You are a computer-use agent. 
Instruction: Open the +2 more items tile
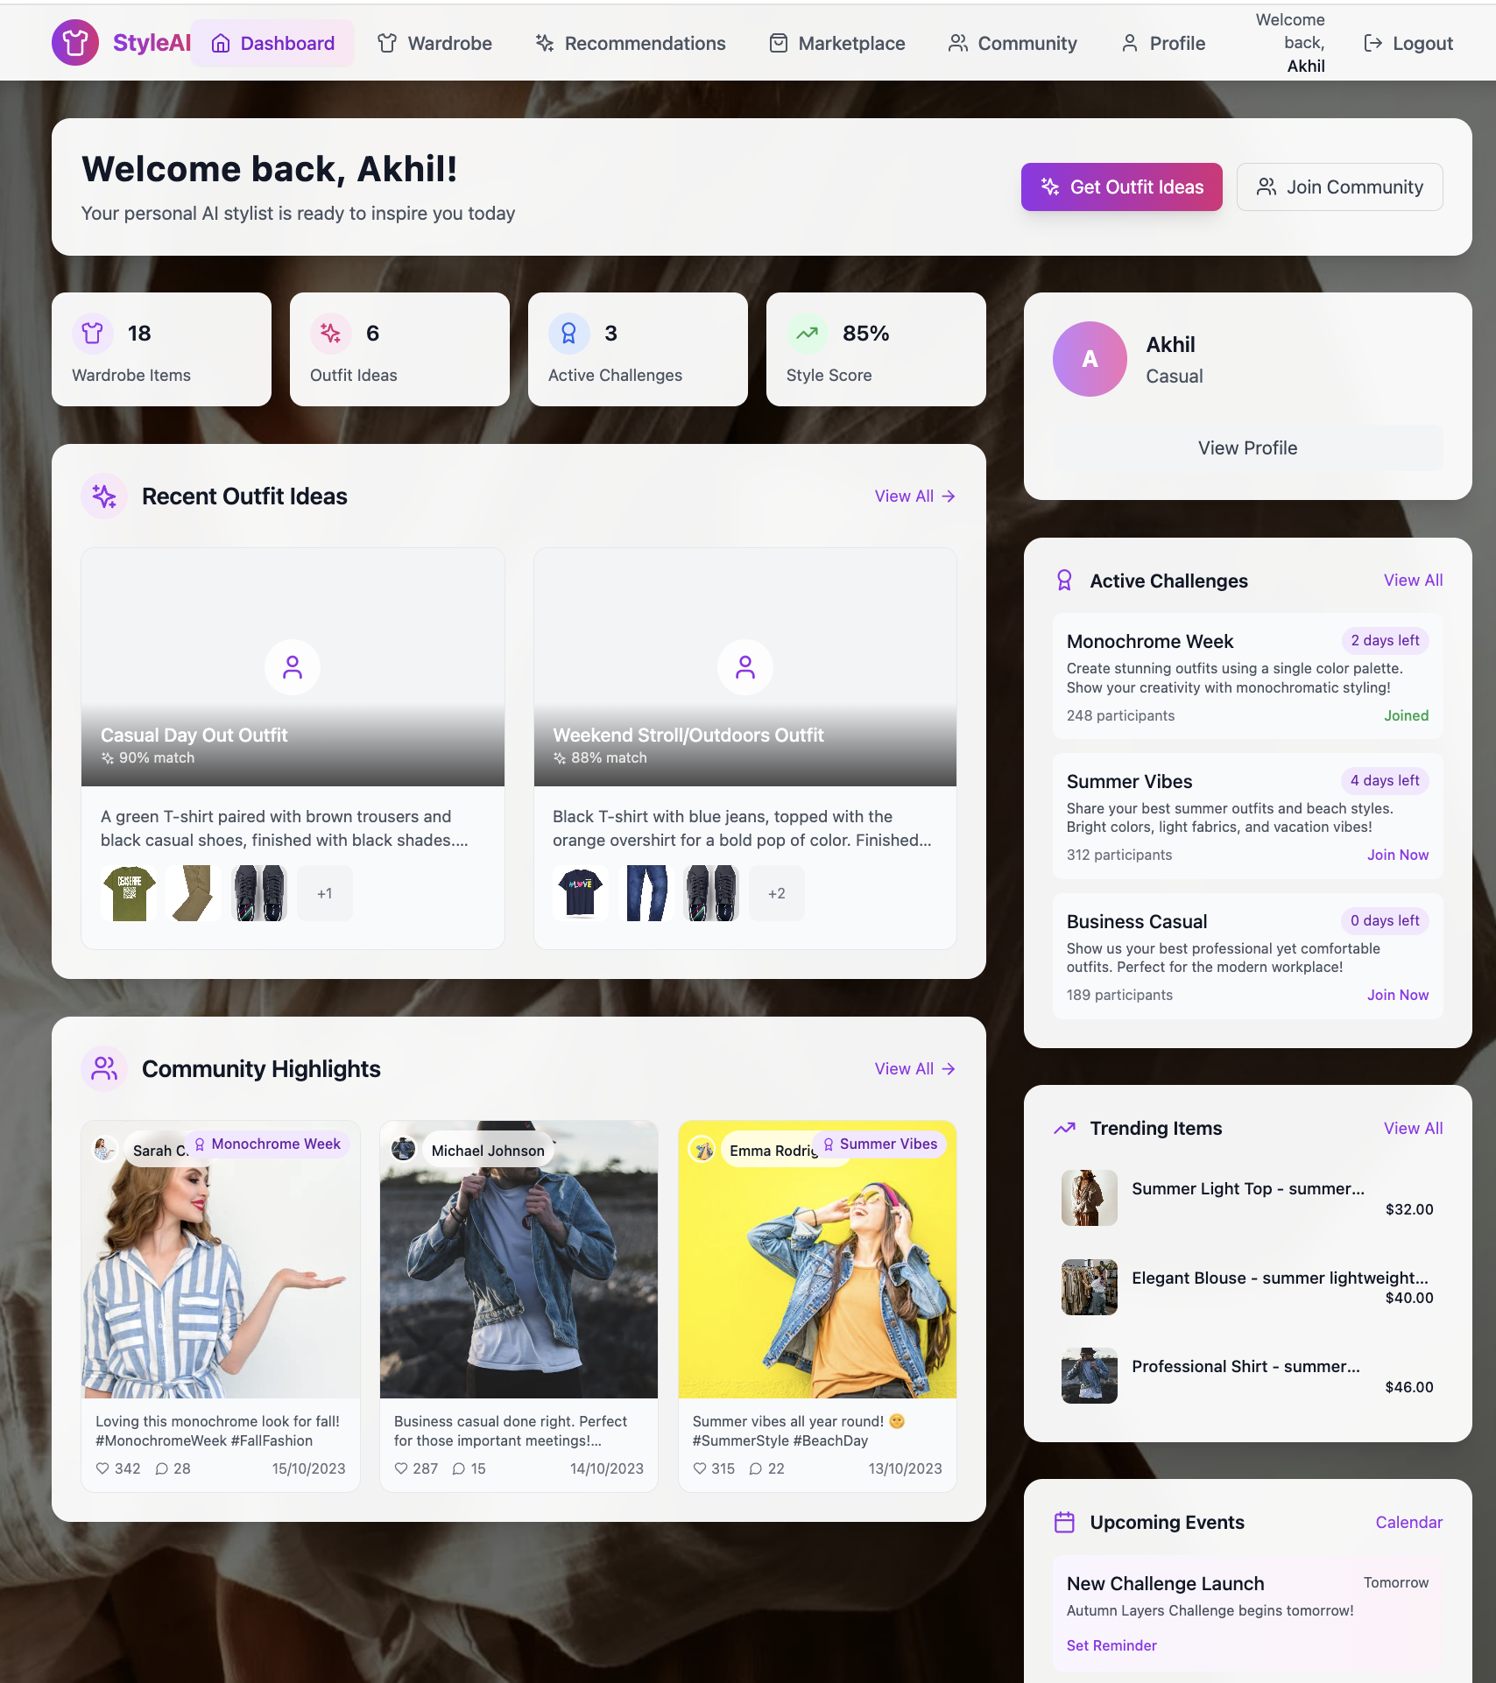(776, 893)
